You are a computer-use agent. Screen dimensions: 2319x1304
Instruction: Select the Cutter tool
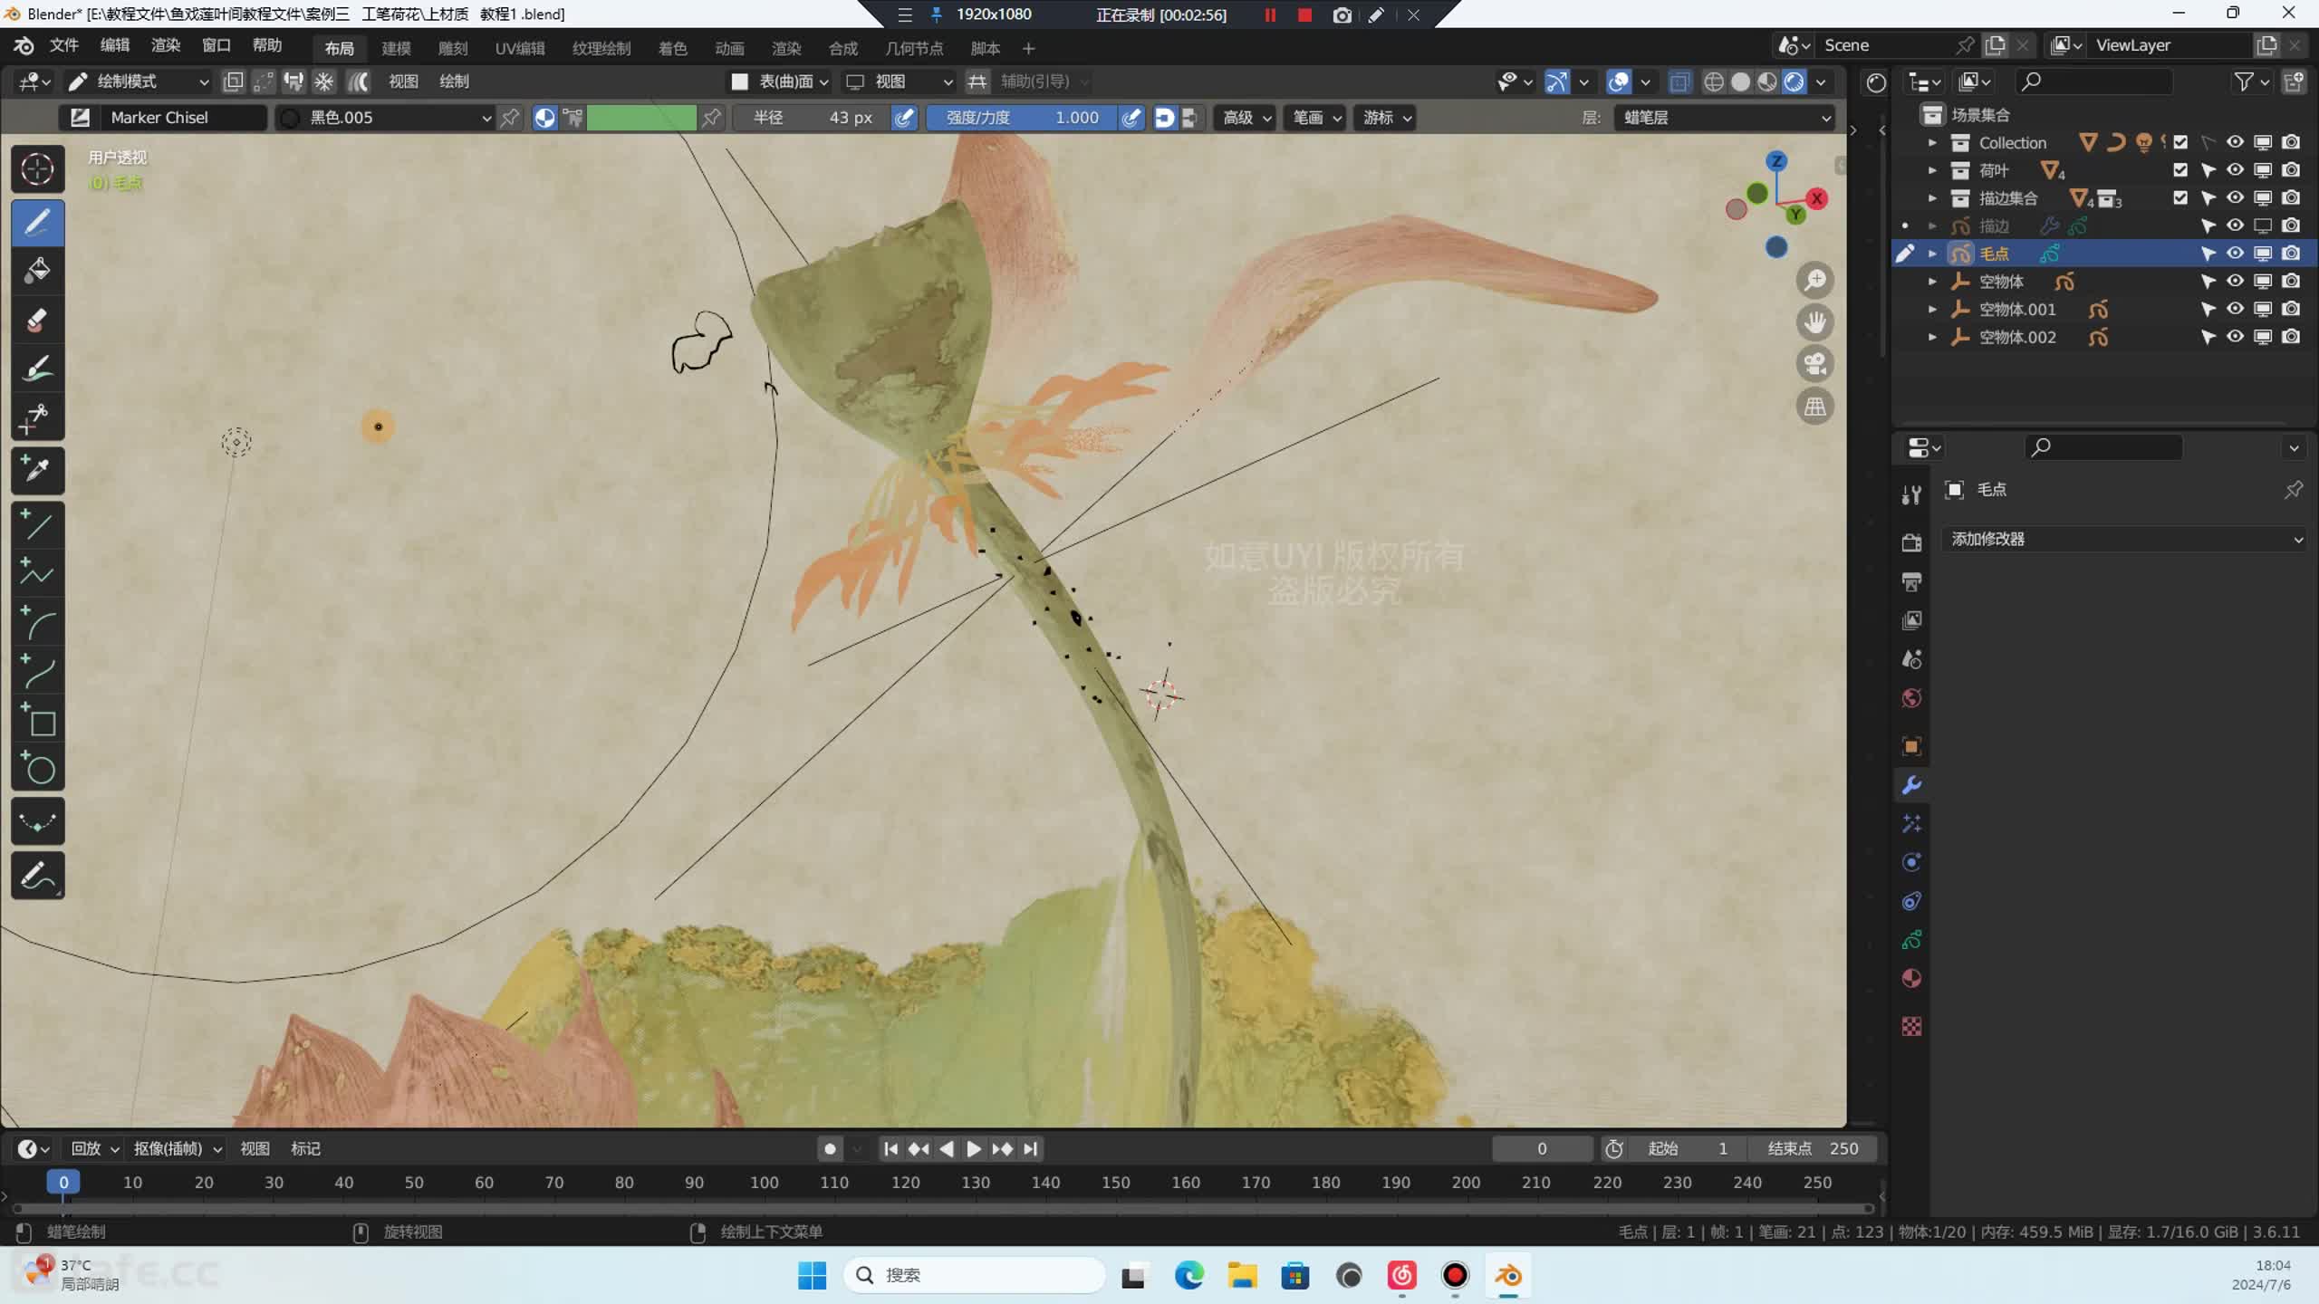(x=37, y=417)
